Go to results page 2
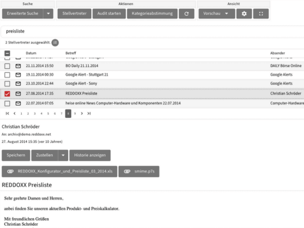The height and width of the screenshot is (228, 304). (x=28, y=113)
